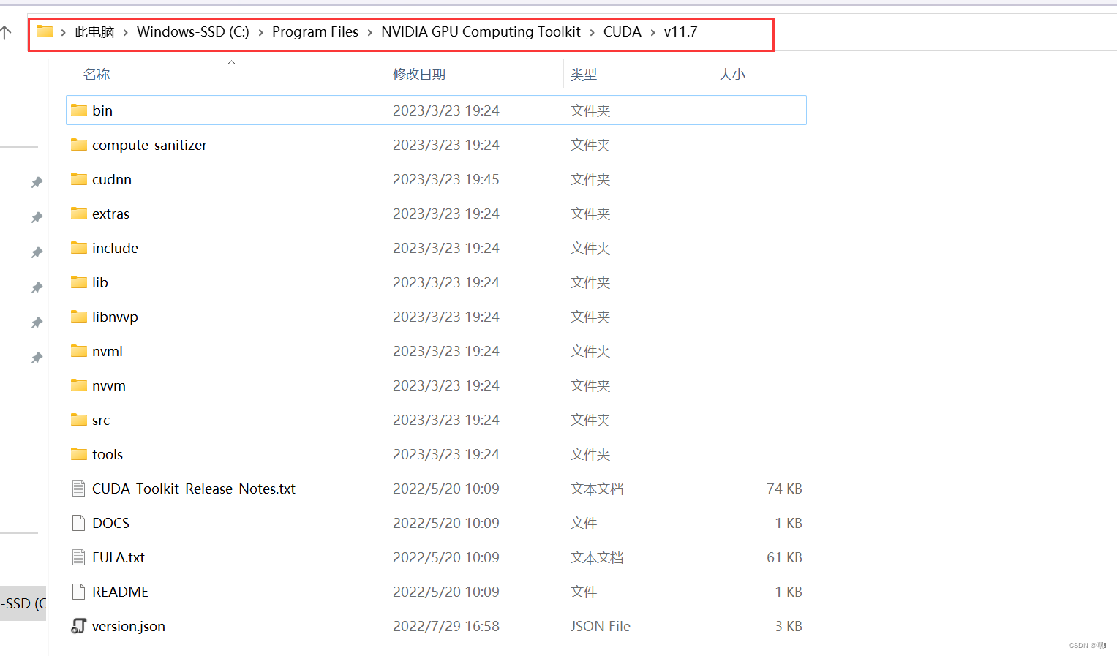Expand chevron after Windows-SSD (C:) breadcrumb
The height and width of the screenshot is (656, 1117).
pyautogui.click(x=260, y=32)
